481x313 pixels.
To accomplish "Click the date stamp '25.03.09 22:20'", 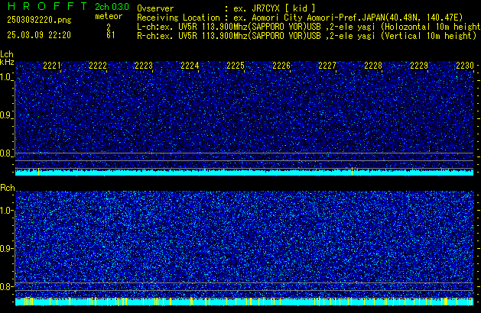I will (39, 35).
